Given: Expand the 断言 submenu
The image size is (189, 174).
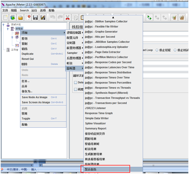Looking at the screenshot, I should 75,63.
